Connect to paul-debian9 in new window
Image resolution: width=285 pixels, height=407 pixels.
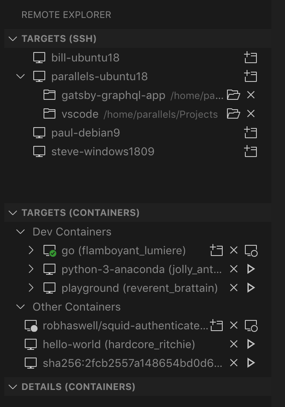[251, 133]
